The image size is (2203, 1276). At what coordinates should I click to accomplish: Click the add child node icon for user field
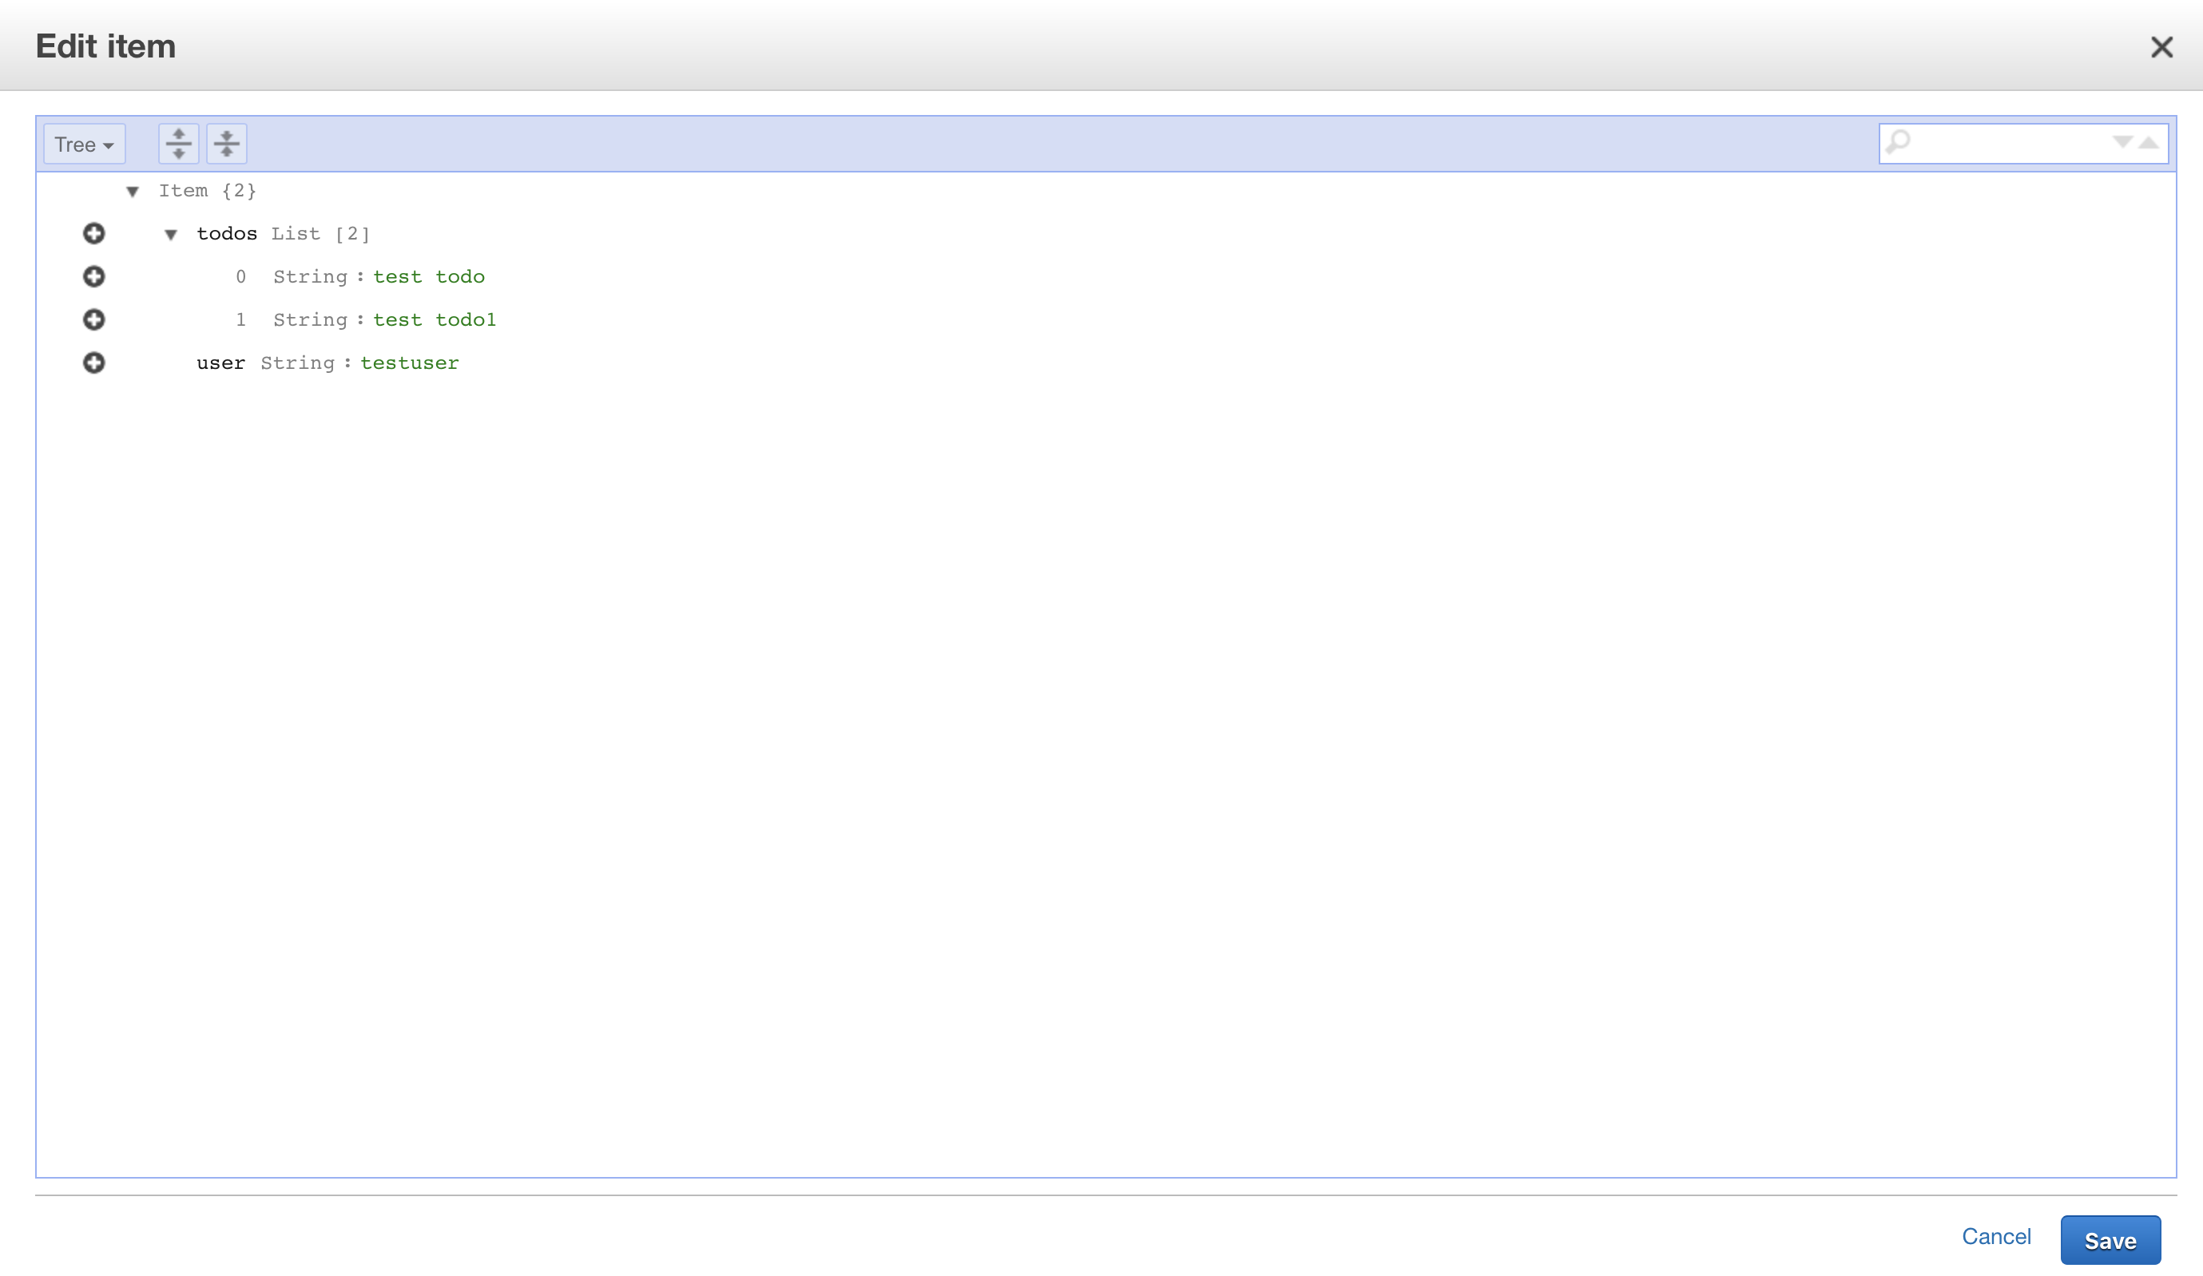pyautogui.click(x=93, y=362)
